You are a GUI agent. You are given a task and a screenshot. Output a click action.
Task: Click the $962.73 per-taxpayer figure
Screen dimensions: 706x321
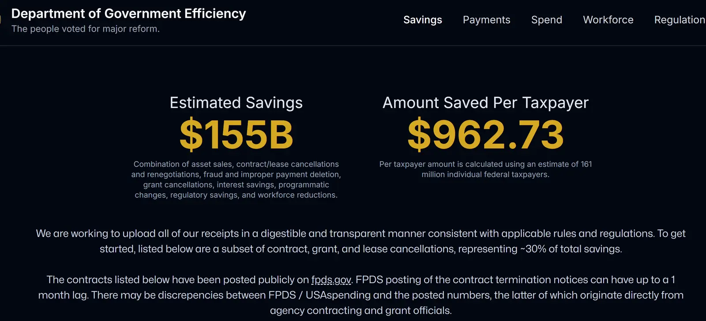485,135
